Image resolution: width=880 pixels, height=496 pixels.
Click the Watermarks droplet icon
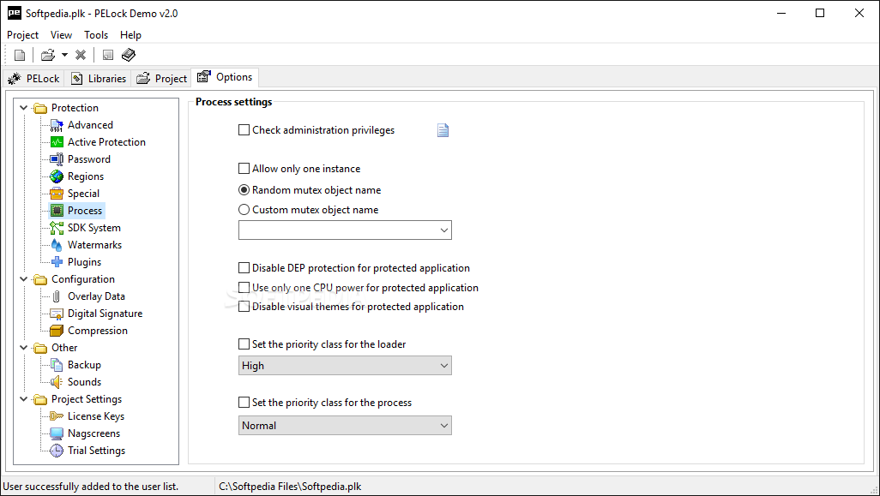57,245
